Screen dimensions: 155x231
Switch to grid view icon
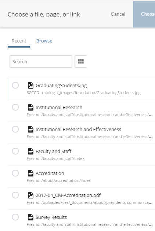[x=81, y=62]
